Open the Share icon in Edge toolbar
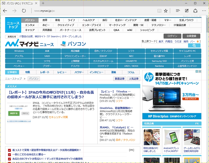The image size is (209, 163). click(195, 11)
